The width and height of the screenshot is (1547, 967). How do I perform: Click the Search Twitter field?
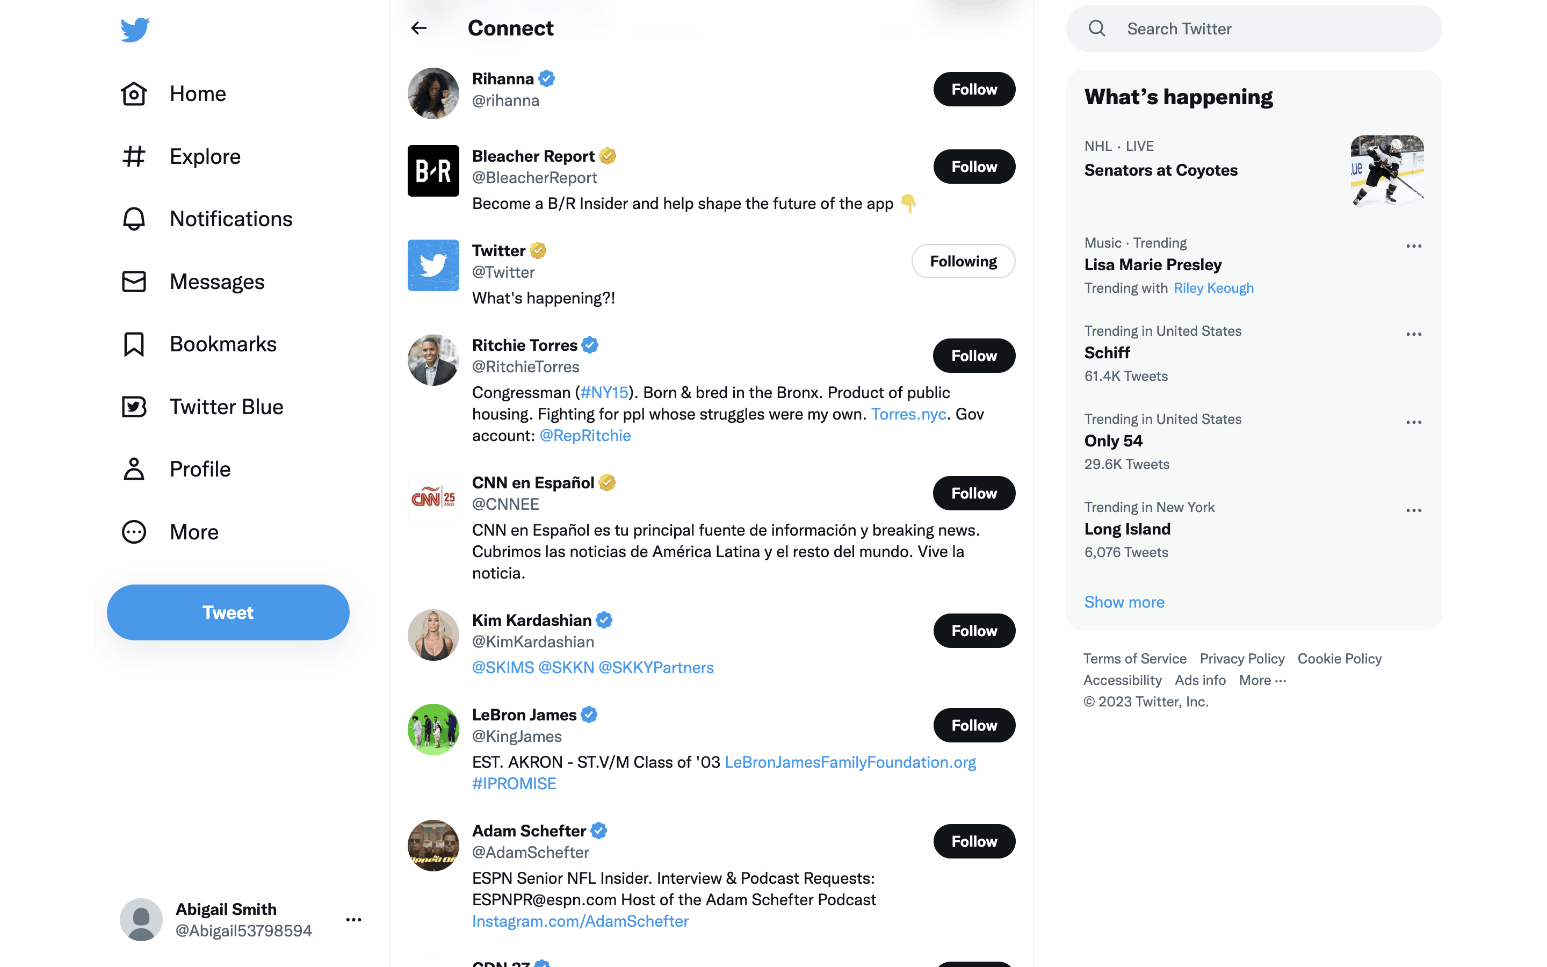pyautogui.click(x=1254, y=29)
